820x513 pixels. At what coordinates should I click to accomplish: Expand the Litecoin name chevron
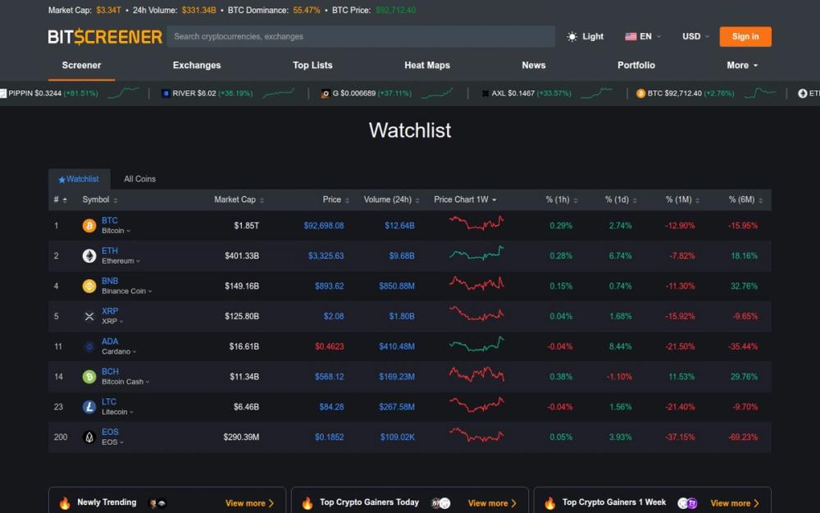click(131, 412)
